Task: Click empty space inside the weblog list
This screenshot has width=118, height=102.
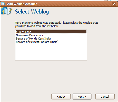Action: (51, 52)
